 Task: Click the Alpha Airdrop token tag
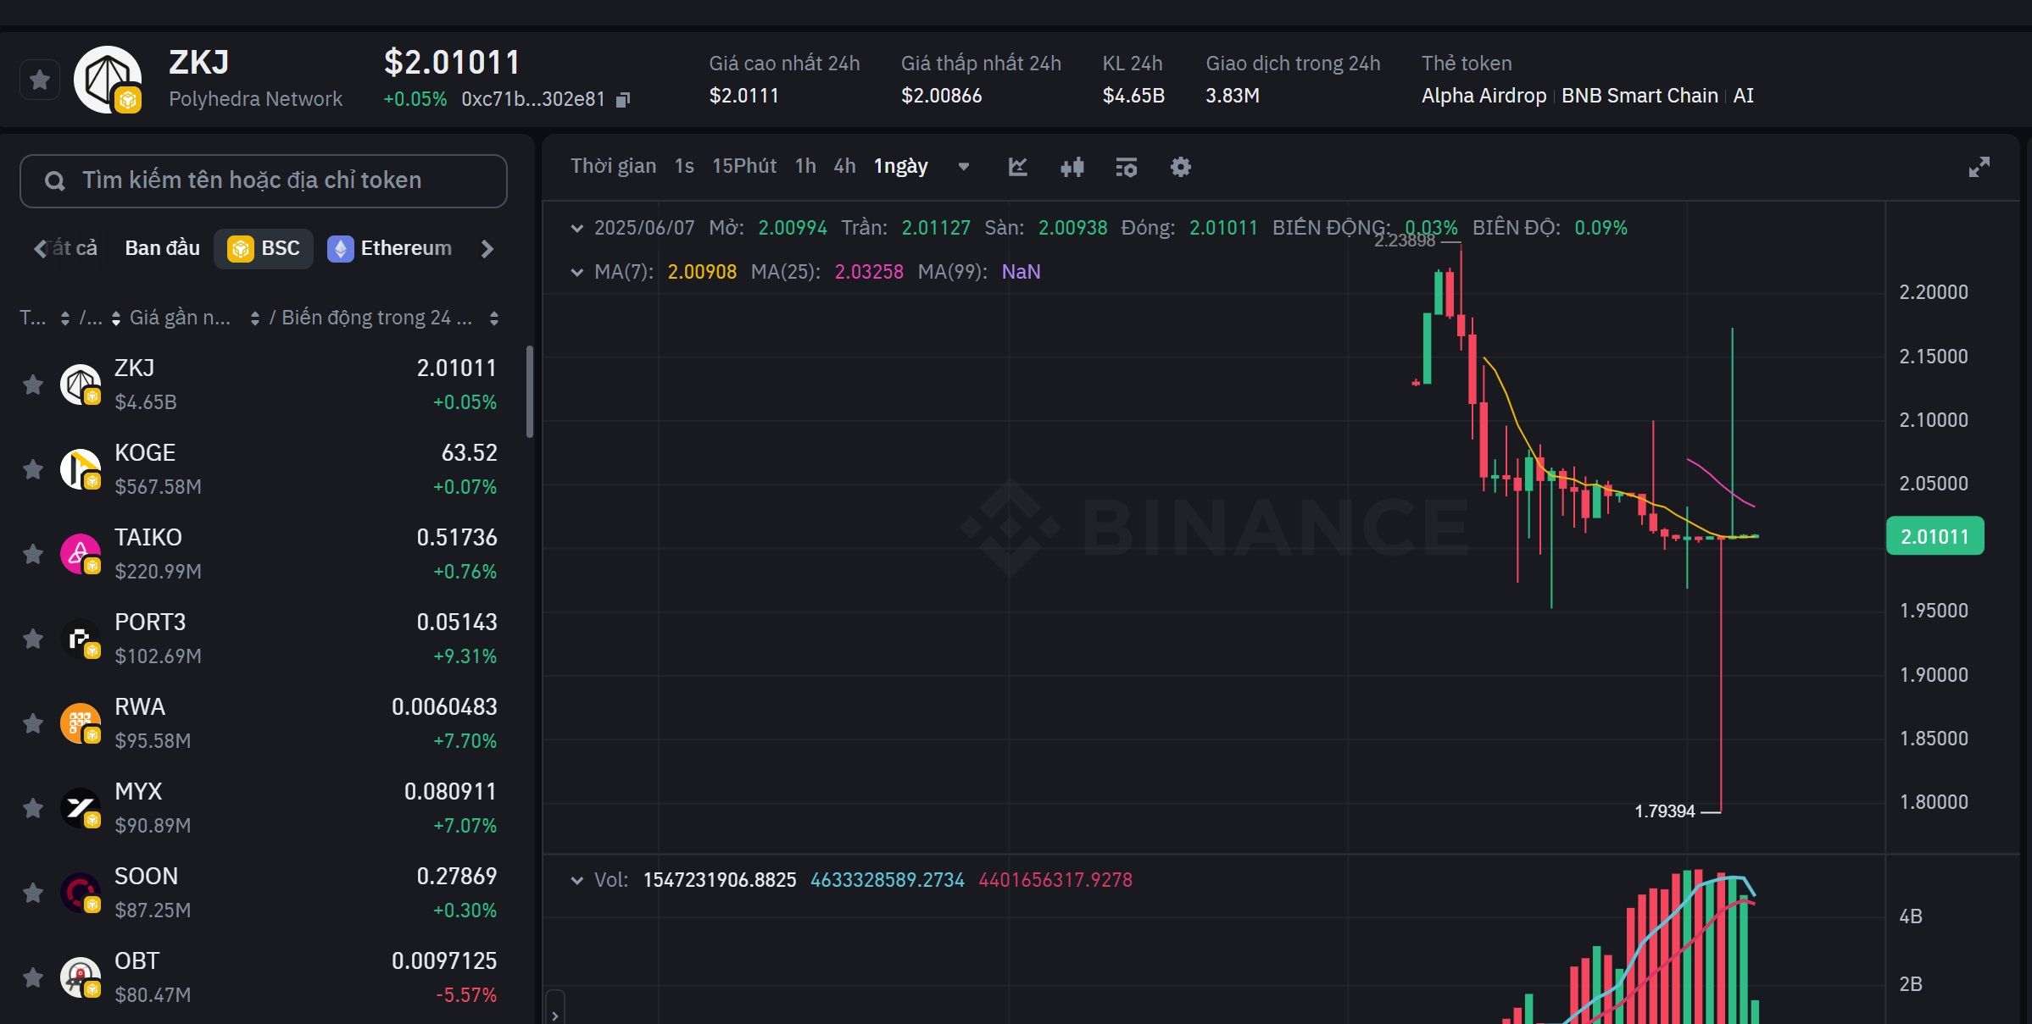[1484, 96]
